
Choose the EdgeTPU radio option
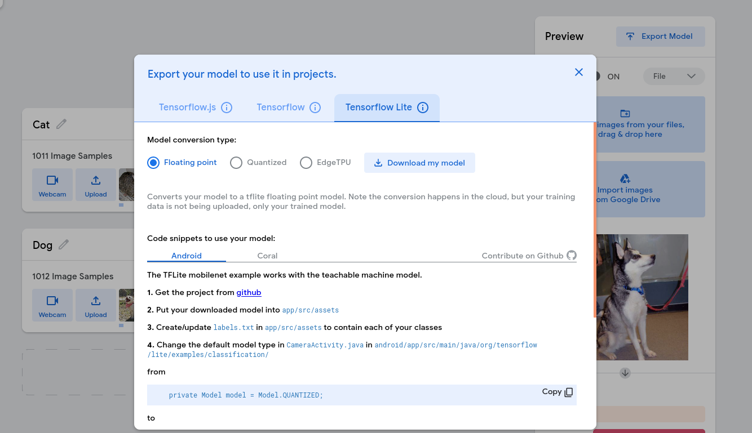point(306,163)
